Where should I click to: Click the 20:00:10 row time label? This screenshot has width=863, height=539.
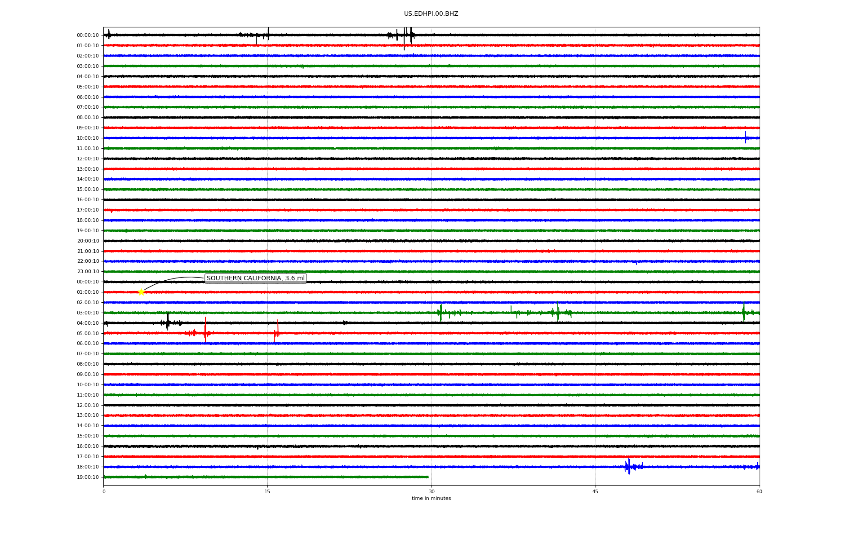coord(88,241)
